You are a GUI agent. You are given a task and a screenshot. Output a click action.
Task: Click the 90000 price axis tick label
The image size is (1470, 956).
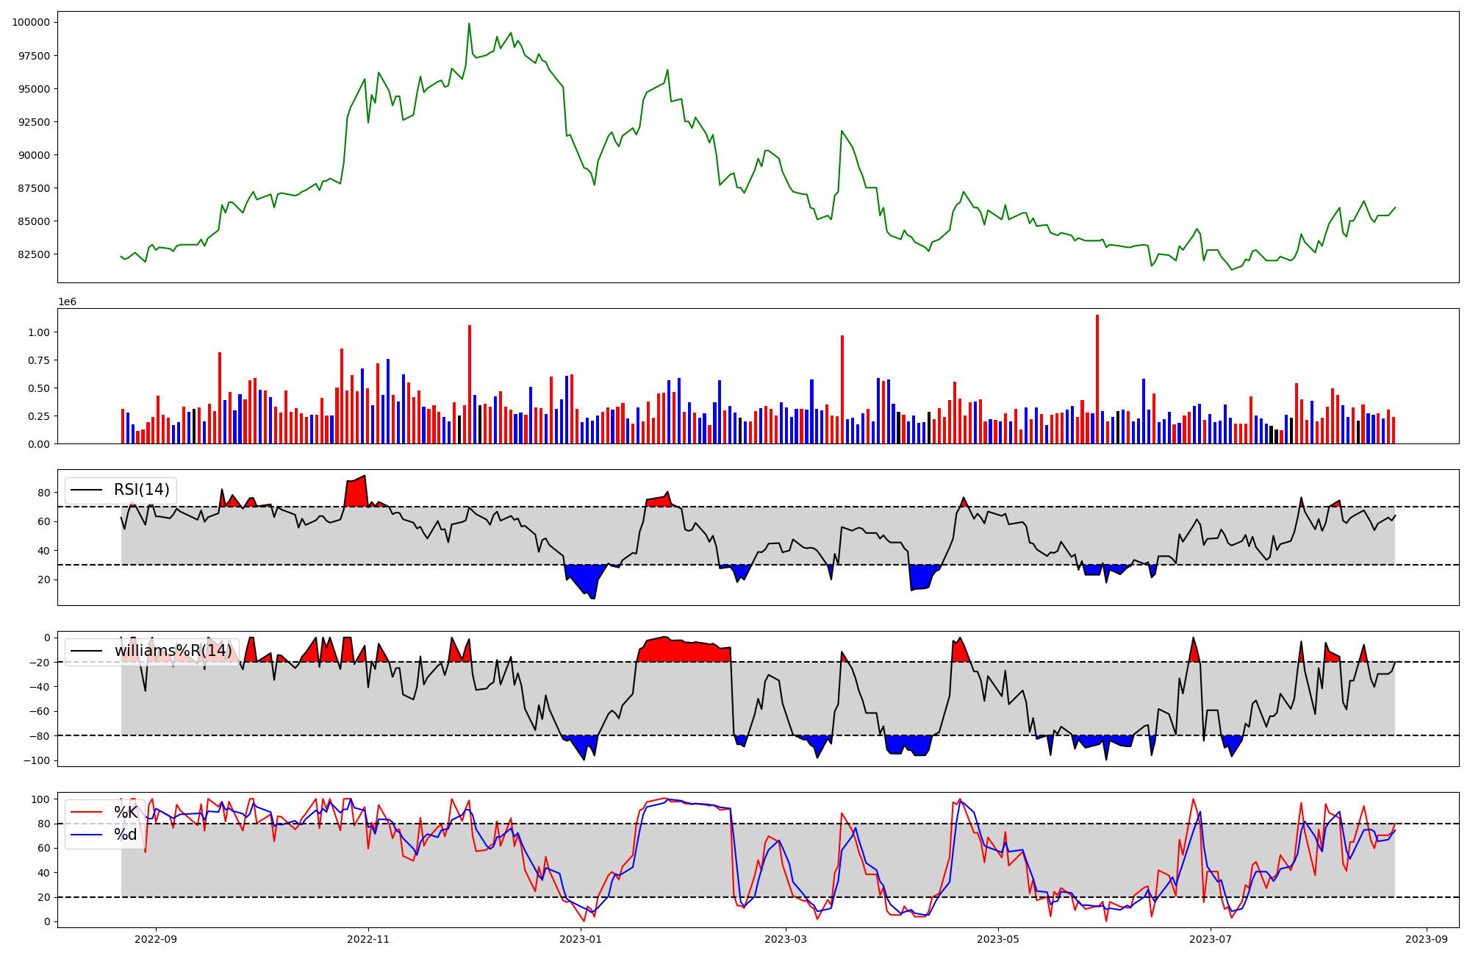[34, 155]
